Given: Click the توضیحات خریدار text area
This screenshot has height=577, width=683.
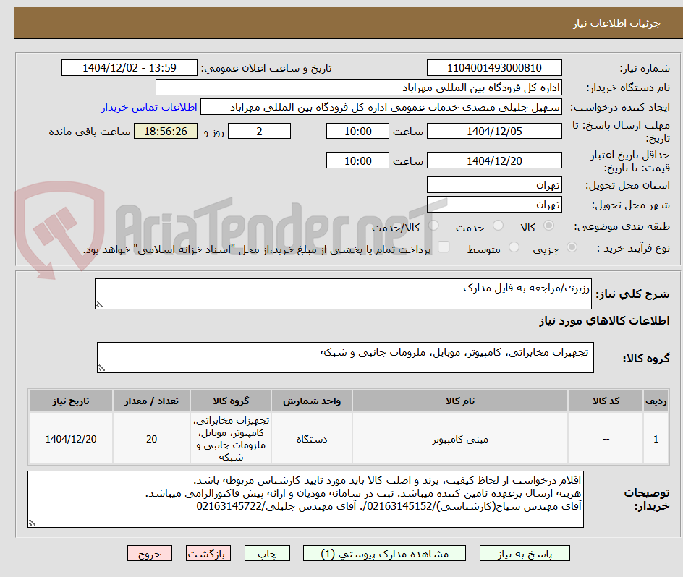Looking at the screenshot, I should (305, 499).
